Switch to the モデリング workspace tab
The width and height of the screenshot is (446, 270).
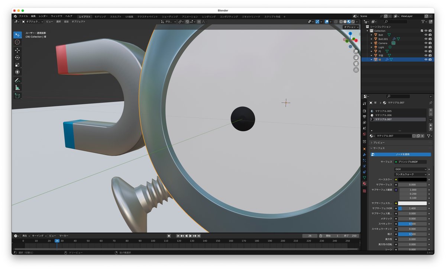click(100, 17)
